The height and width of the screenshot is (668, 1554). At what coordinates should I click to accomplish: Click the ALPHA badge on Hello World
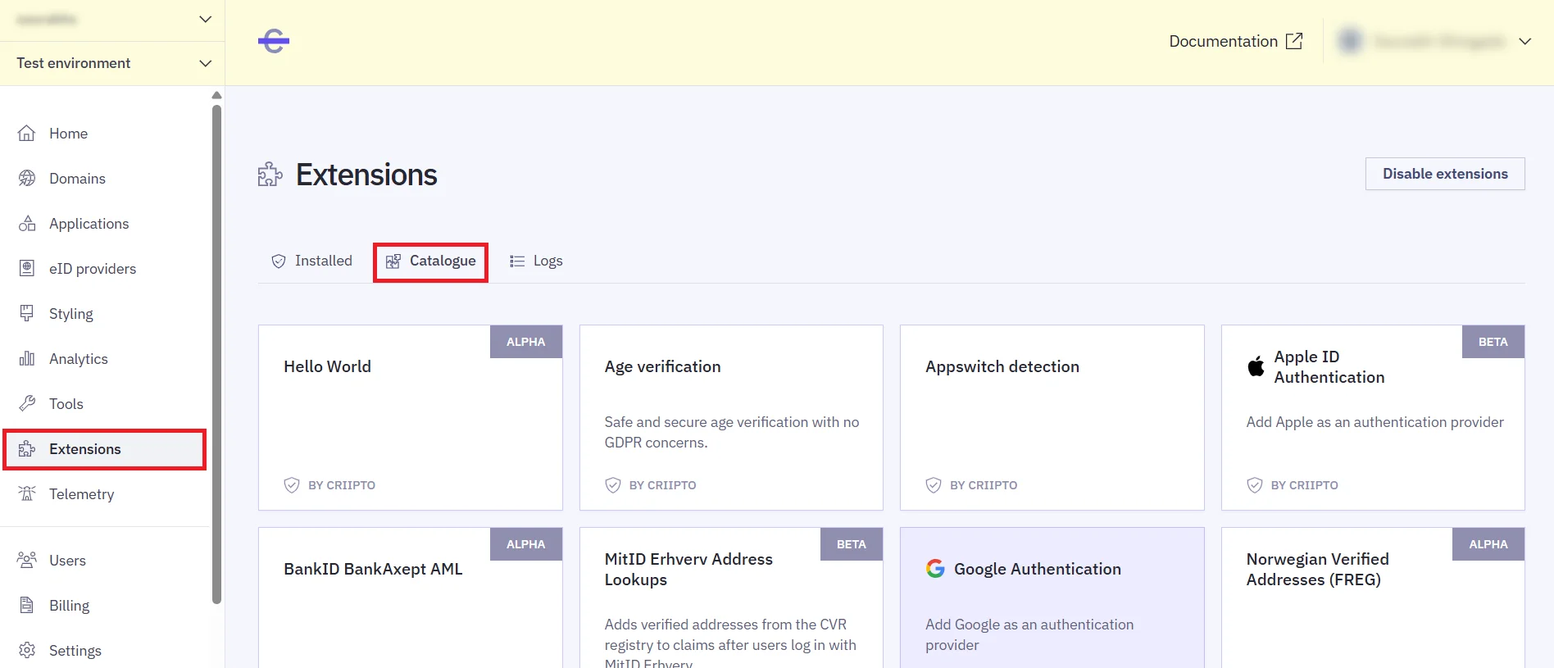[x=526, y=342]
